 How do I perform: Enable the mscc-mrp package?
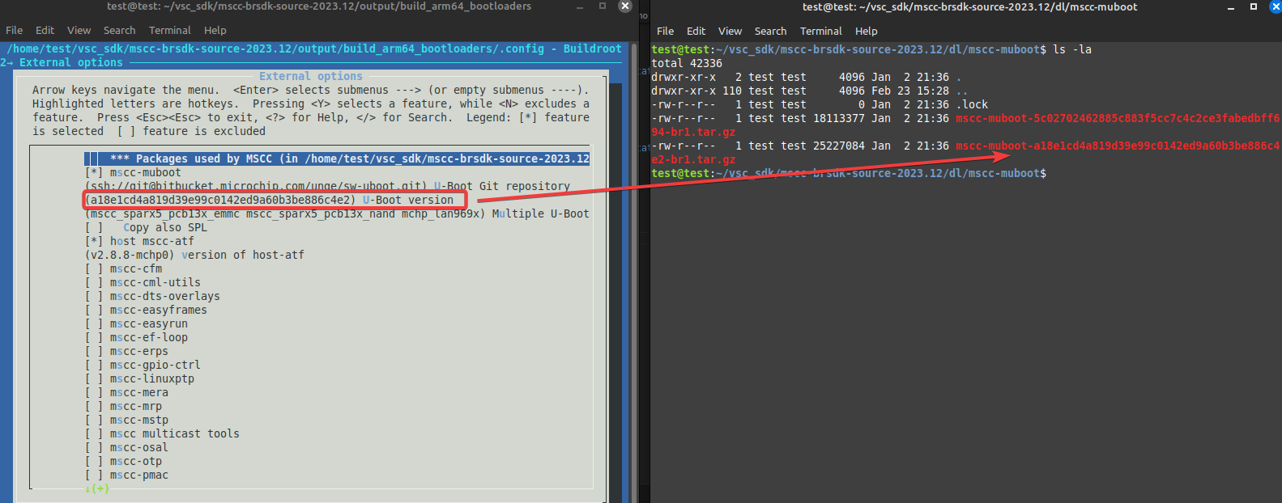pyautogui.click(x=94, y=406)
